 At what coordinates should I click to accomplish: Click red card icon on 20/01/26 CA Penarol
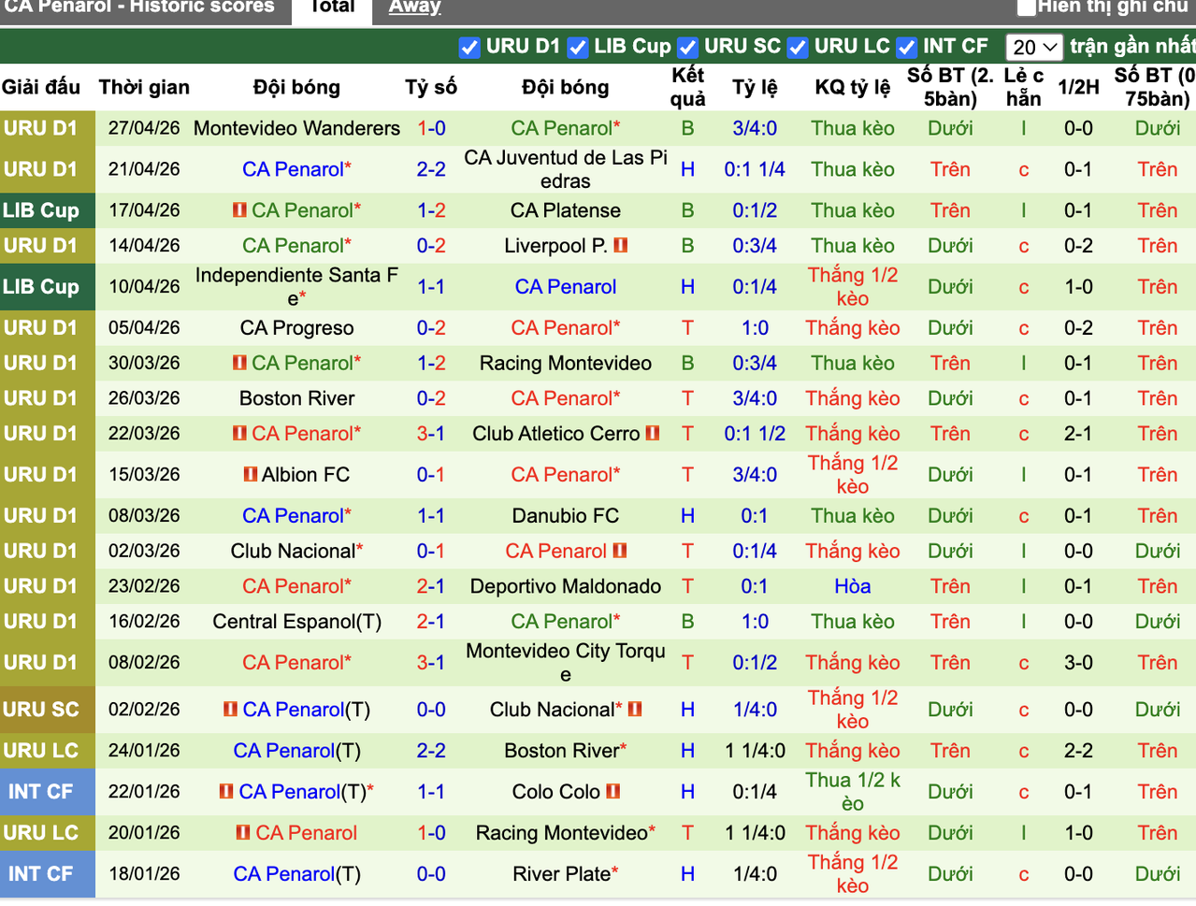243,832
